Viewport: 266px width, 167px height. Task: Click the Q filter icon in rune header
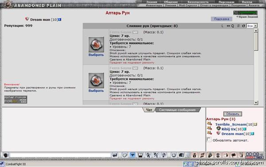coord(233,26)
